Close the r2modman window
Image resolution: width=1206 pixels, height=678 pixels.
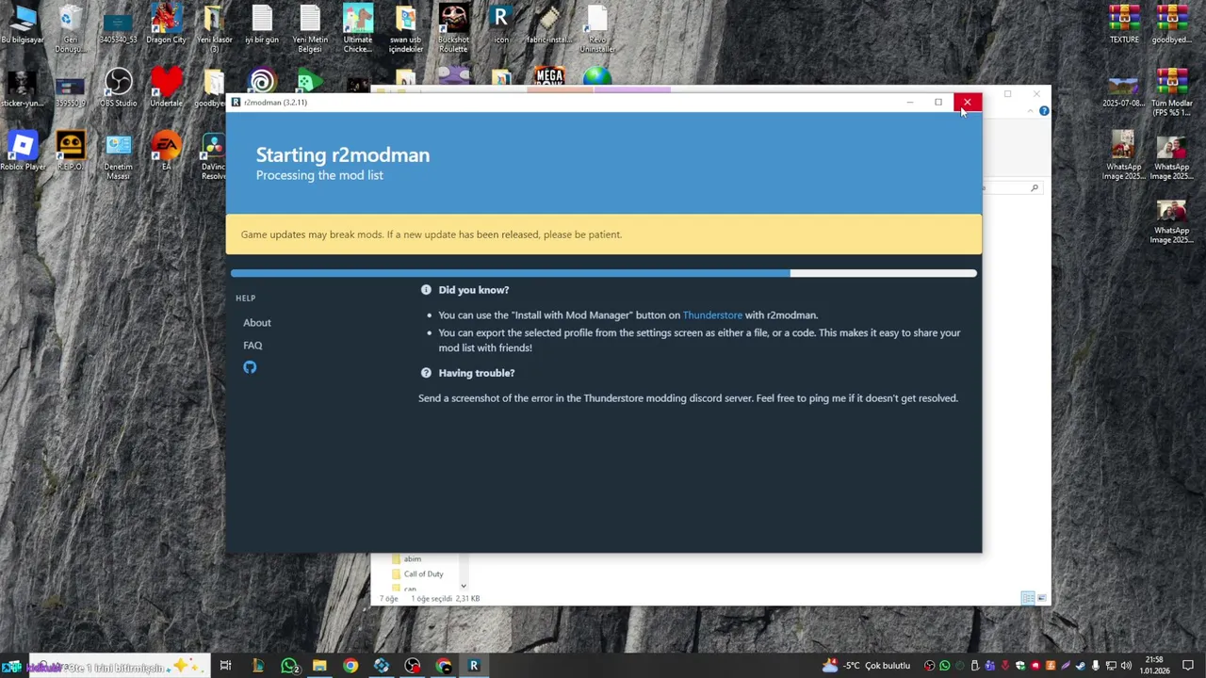coord(968,102)
